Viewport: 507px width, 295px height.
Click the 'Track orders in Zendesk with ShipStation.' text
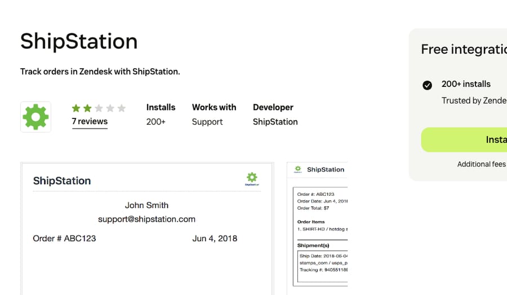(x=100, y=72)
